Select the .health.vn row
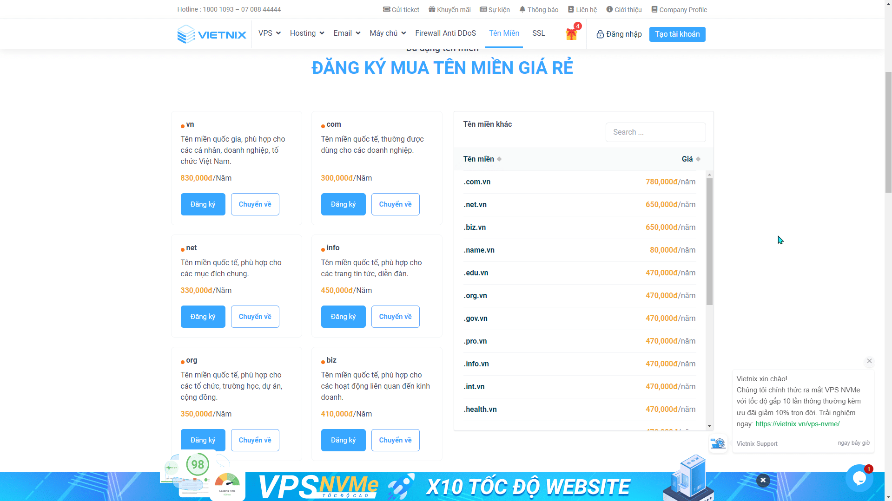Viewport: 892px width, 501px height. (579, 410)
